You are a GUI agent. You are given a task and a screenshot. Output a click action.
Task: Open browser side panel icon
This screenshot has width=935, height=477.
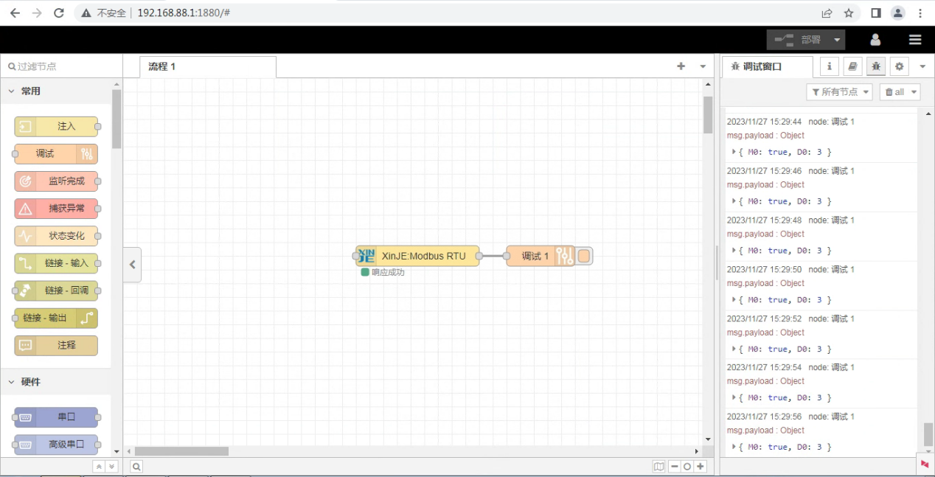(x=876, y=13)
